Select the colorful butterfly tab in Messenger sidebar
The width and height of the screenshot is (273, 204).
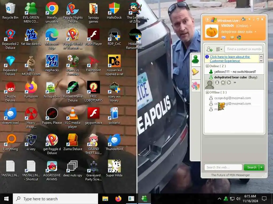tap(195, 86)
